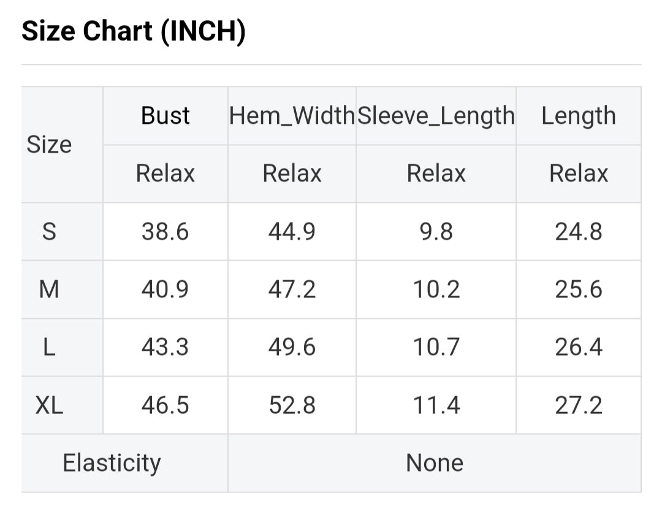
Task: Click the 10.7 sleeve length value
Action: tap(436, 348)
